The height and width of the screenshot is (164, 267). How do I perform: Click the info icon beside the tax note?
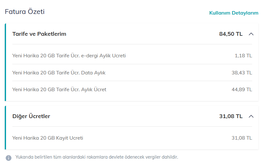9,157
